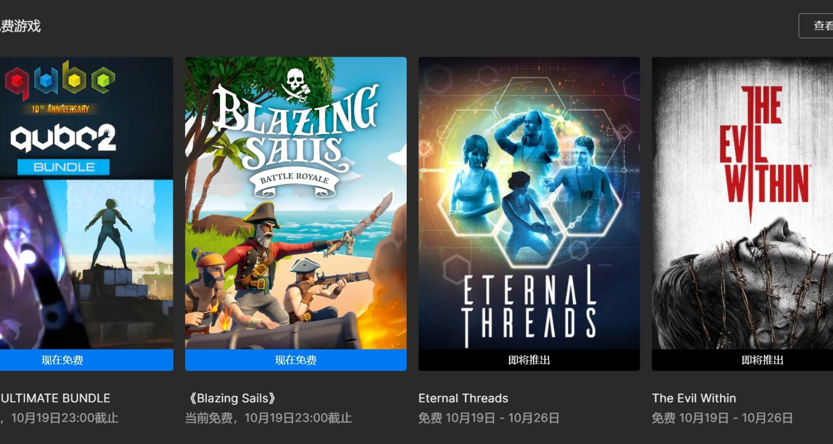Click the blue BUNDLE label on Q.U.B.E. cover
833x444 pixels.
tap(63, 167)
